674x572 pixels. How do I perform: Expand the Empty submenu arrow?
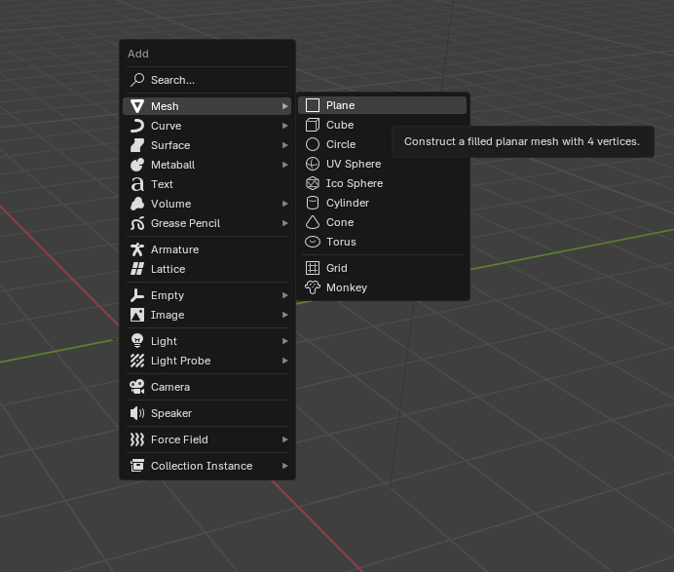[x=284, y=295]
